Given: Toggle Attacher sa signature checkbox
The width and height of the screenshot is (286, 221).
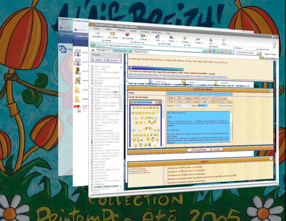Looking at the screenshot, I should pos(166,179).
